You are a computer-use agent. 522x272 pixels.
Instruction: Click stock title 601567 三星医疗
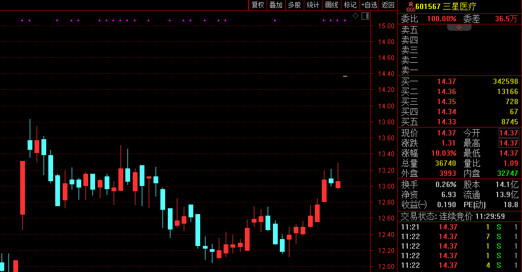tap(446, 6)
